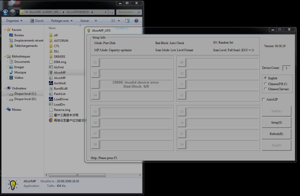Select the Chrome HTML file with Chinese name

coord(67,120)
